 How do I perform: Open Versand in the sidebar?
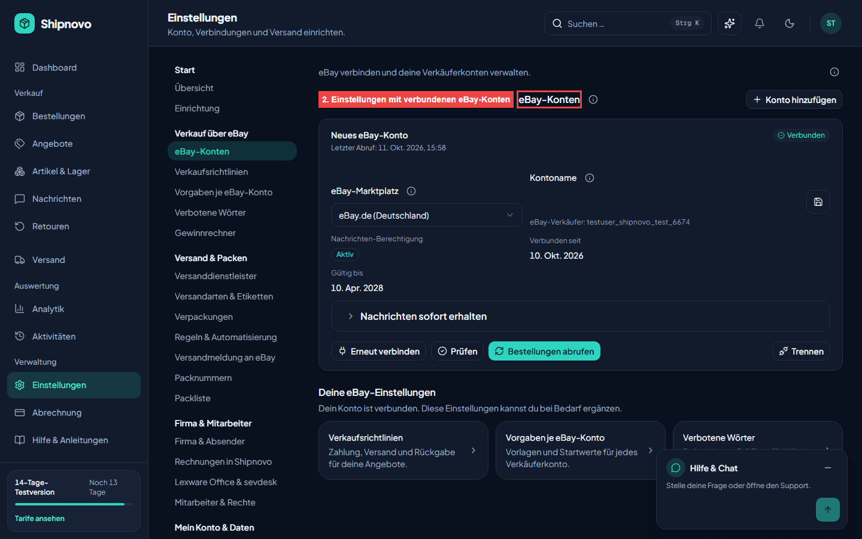coord(74,260)
